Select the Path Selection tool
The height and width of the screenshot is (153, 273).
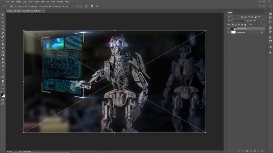click(3, 74)
